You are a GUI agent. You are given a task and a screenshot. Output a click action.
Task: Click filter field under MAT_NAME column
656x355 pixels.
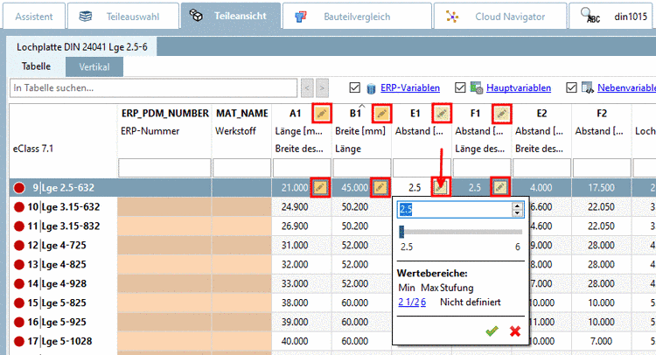coord(241,168)
